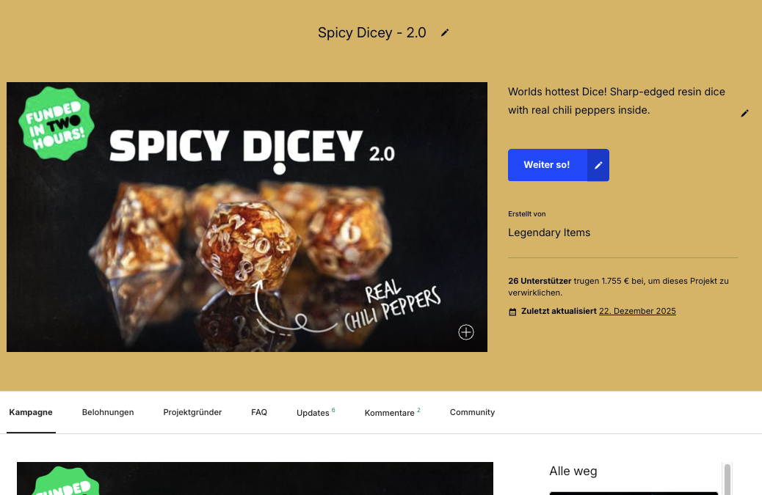762x495 pixels.
Task: Click the campaign image below the tabs
Action: (255, 478)
